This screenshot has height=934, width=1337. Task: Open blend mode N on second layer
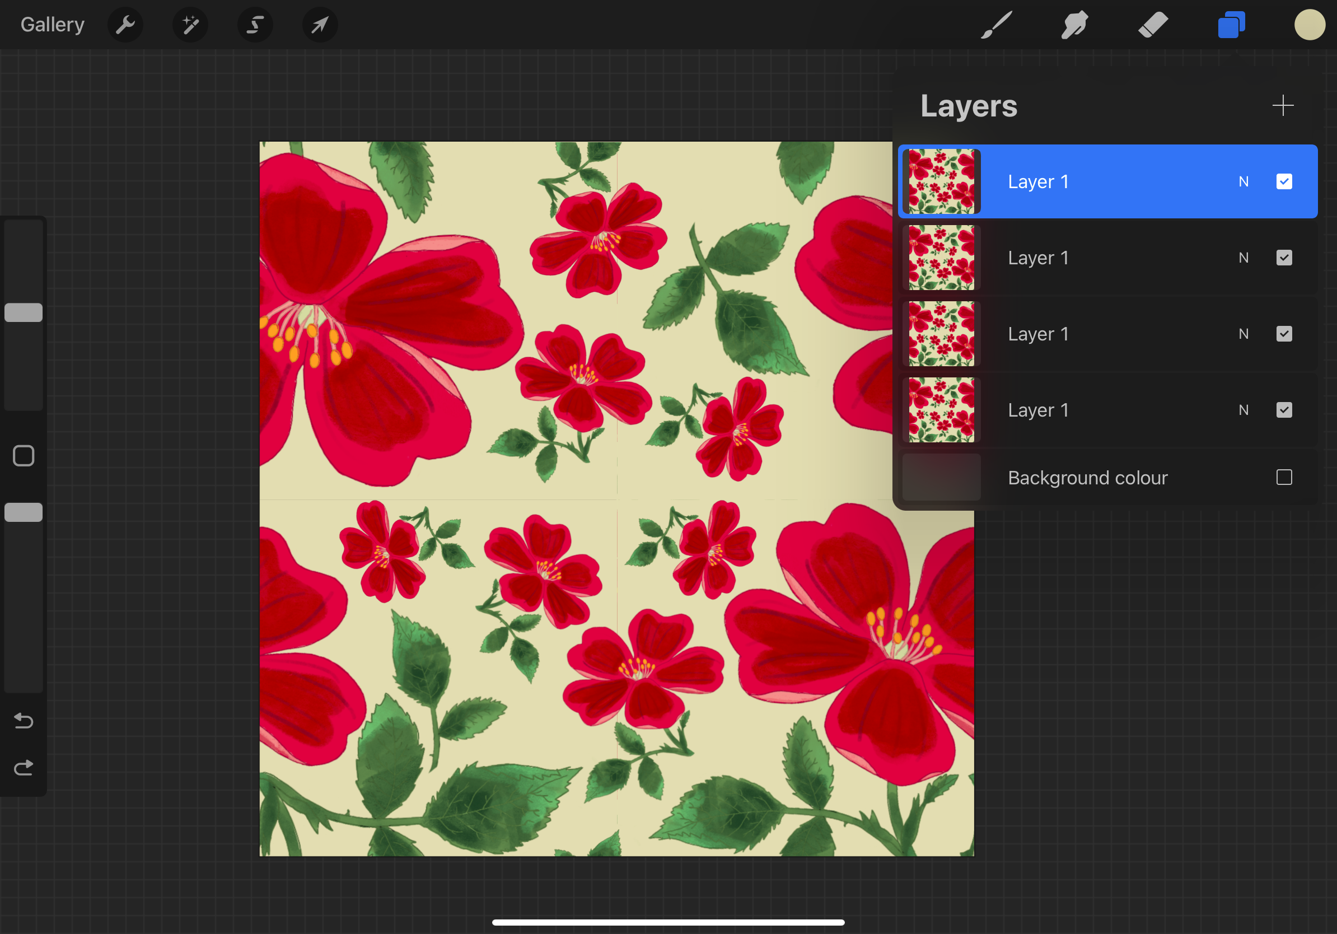(1243, 258)
